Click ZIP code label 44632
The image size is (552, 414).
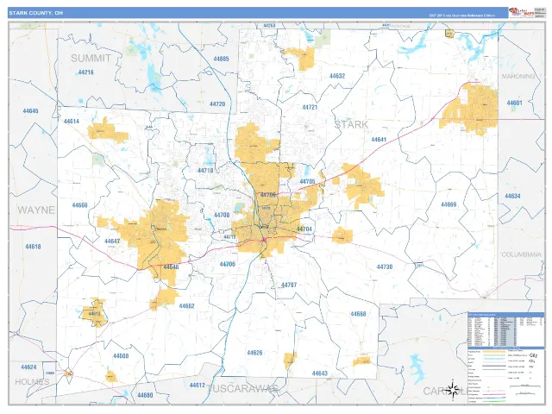pyautogui.click(x=337, y=76)
